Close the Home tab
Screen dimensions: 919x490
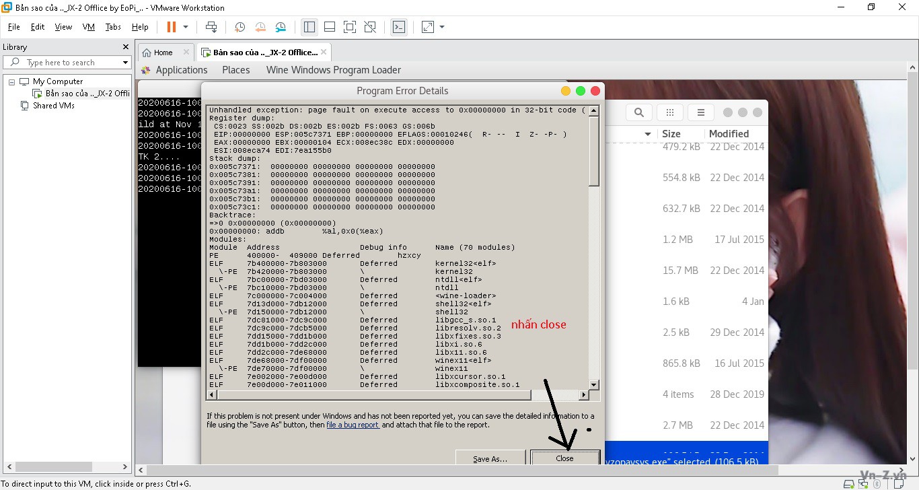[185, 53]
